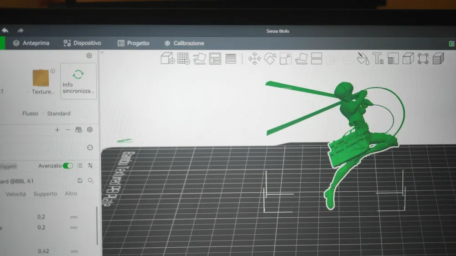Viewport: 456px width, 256px height.
Task: Click the Auto orient toolbar icon
Action: click(x=200, y=59)
